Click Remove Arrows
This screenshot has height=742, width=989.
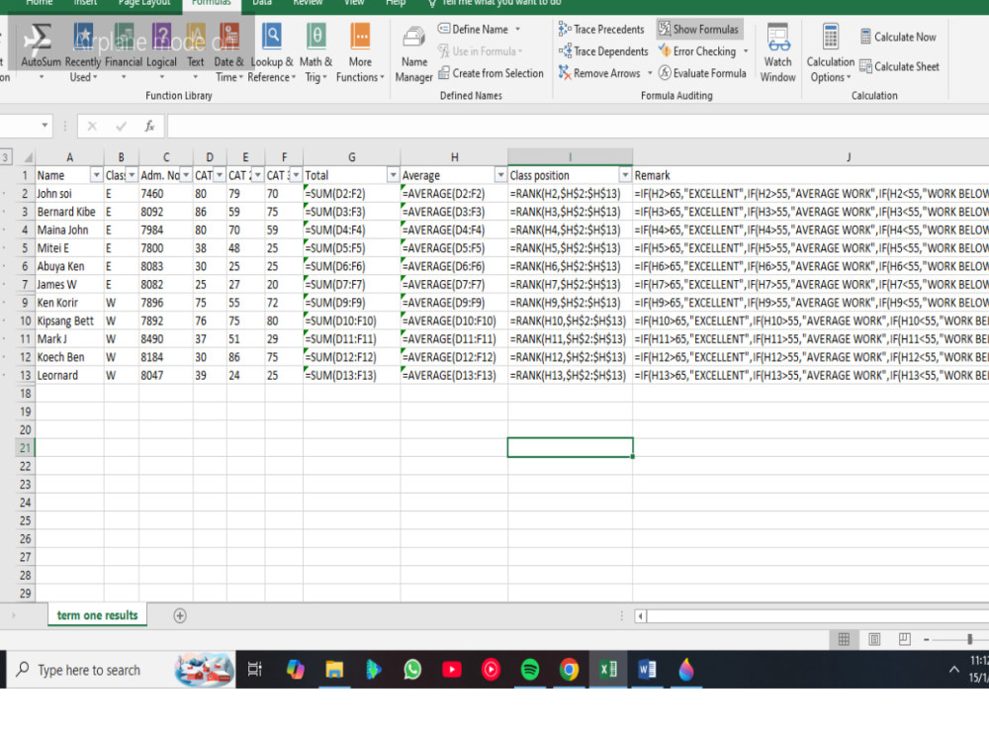(599, 73)
